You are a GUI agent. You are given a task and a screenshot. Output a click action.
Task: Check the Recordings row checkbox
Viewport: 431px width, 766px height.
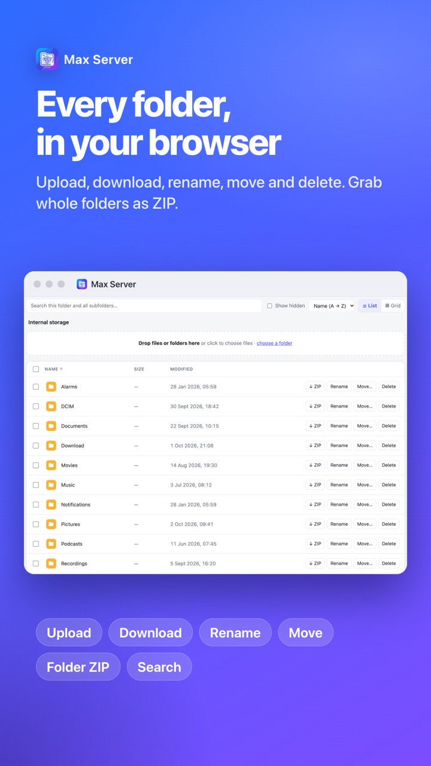click(36, 563)
